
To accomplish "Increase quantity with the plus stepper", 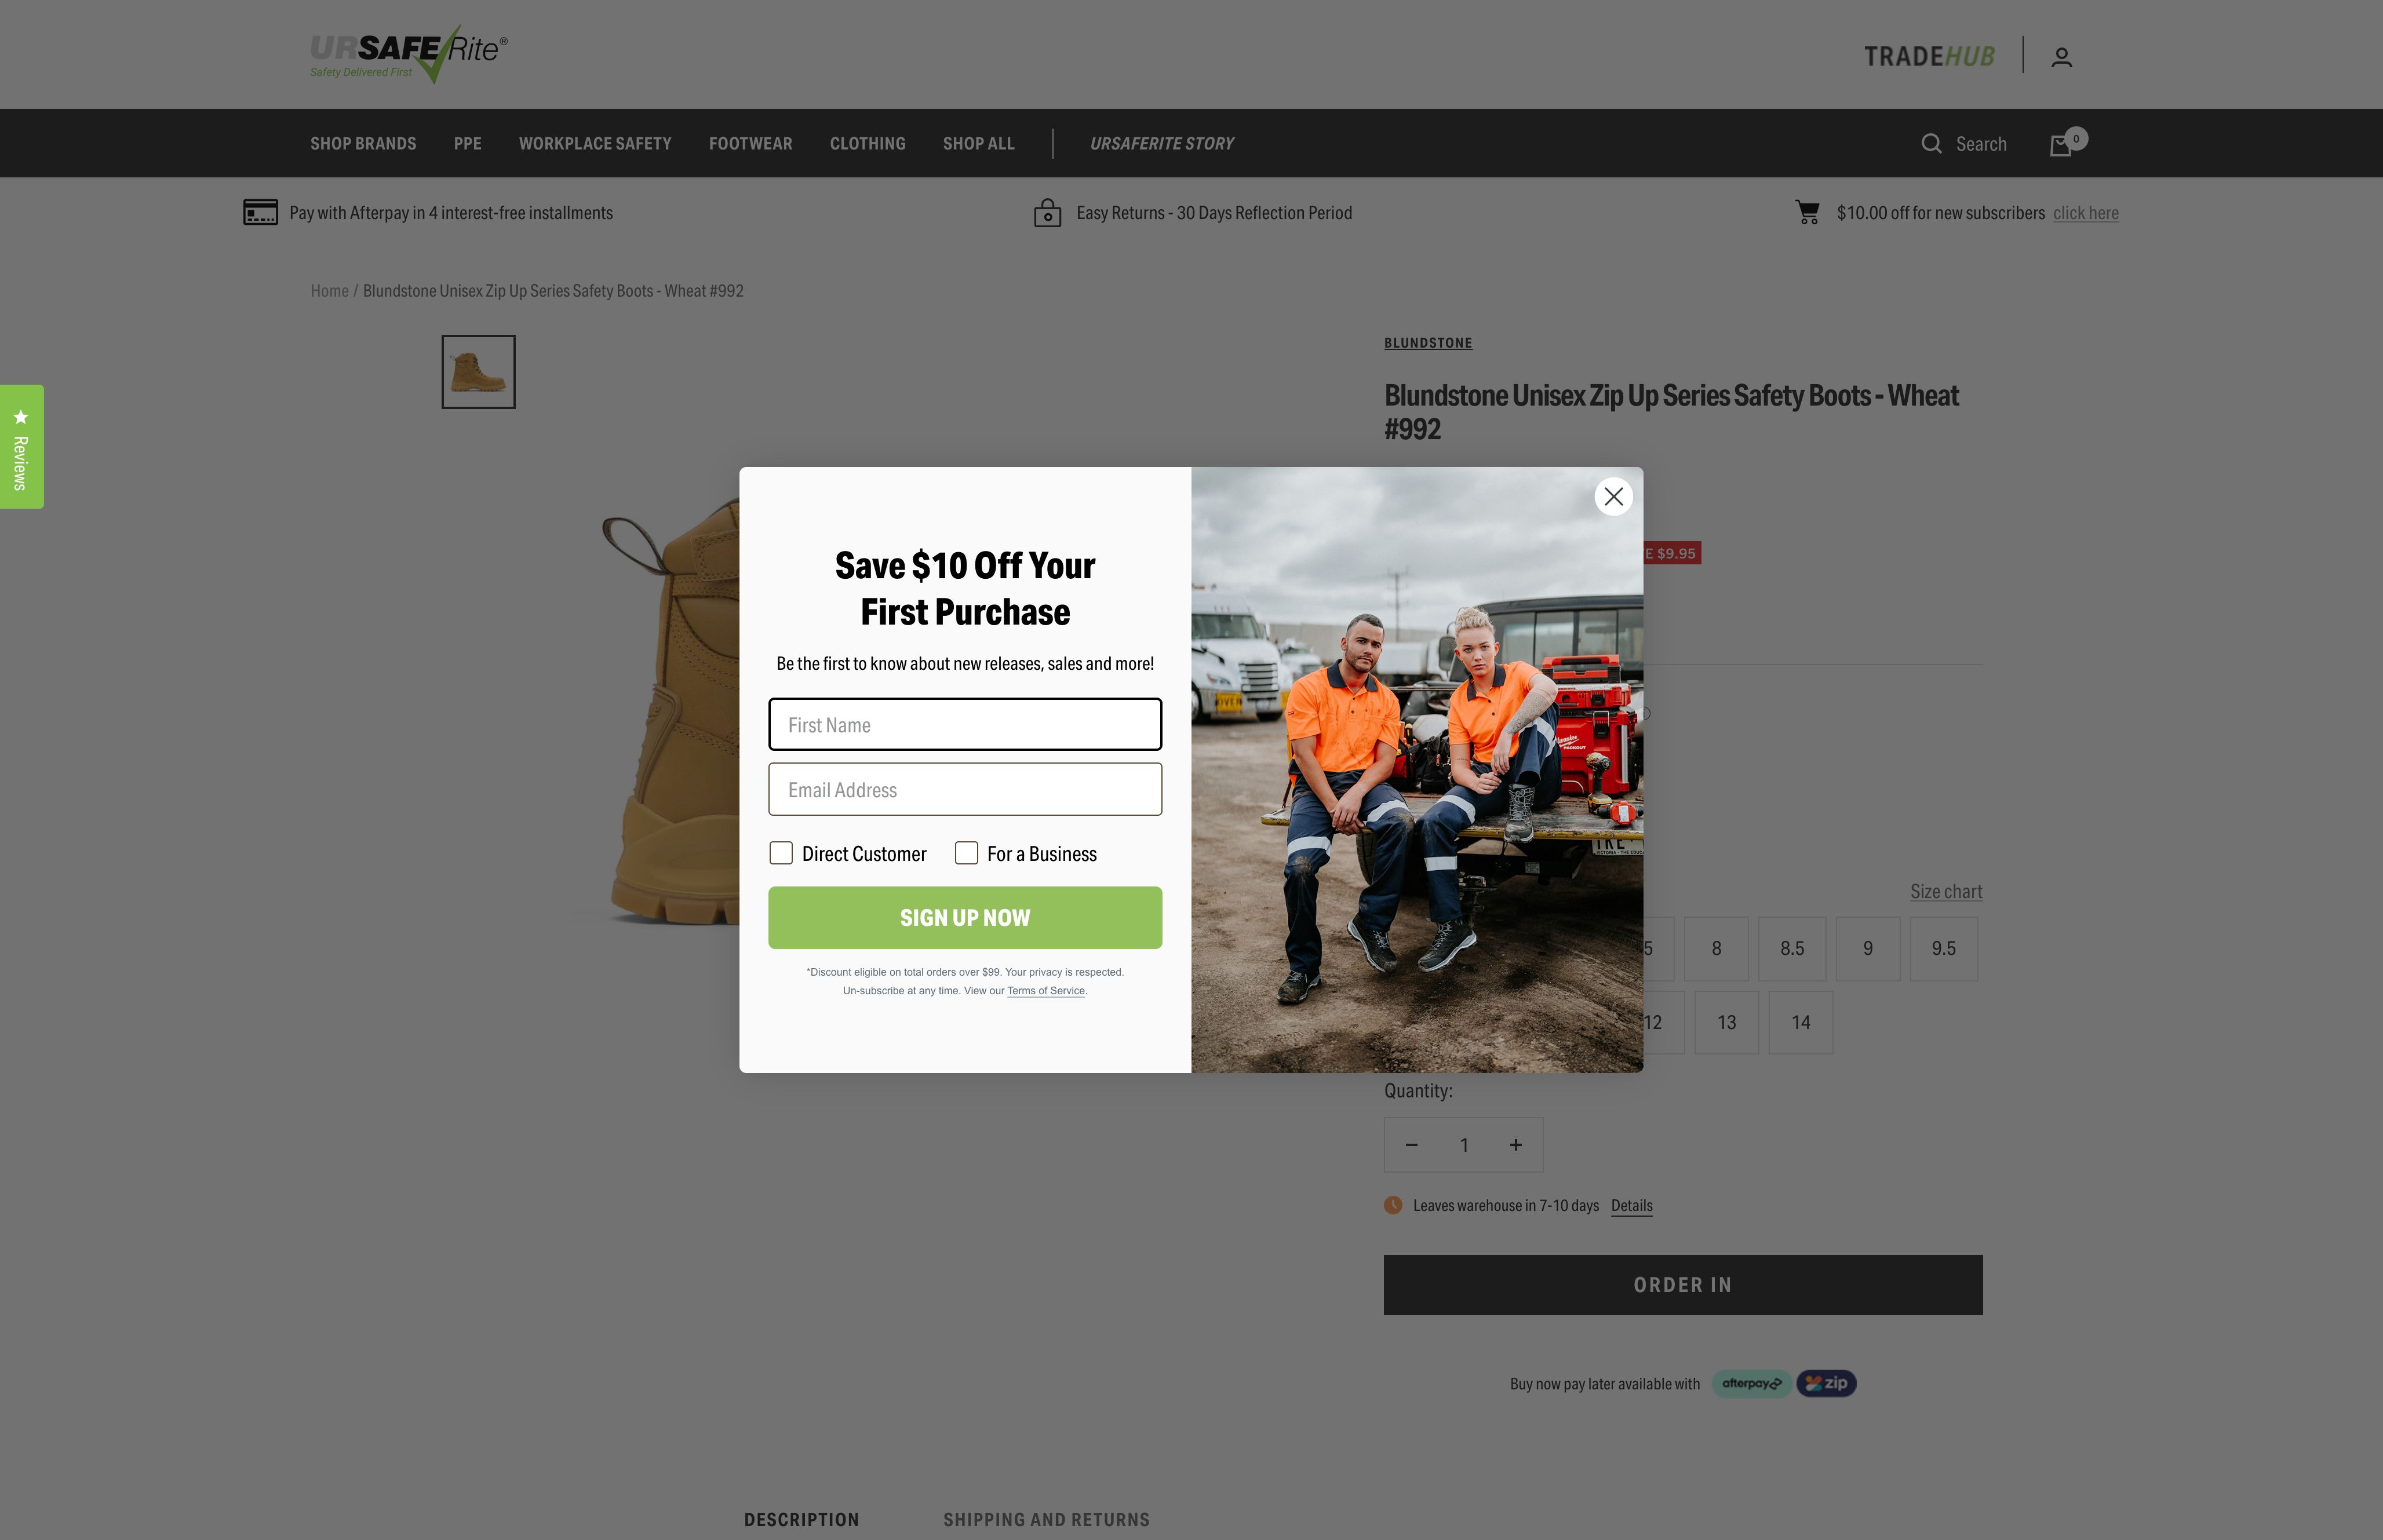I will [x=1516, y=1144].
